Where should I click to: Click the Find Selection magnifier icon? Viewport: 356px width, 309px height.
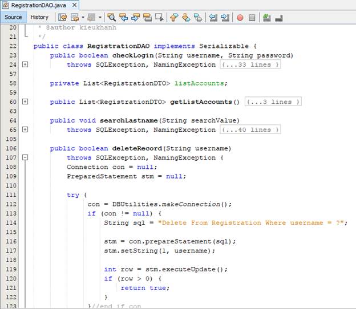point(111,17)
